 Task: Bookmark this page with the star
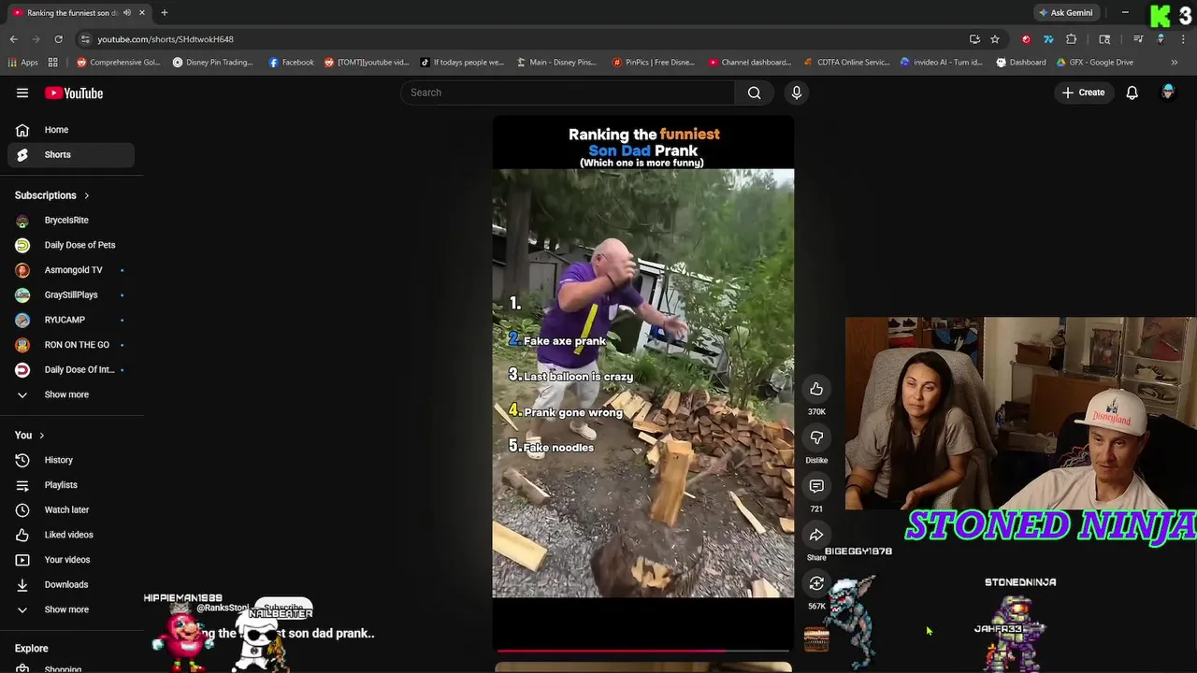click(x=995, y=39)
